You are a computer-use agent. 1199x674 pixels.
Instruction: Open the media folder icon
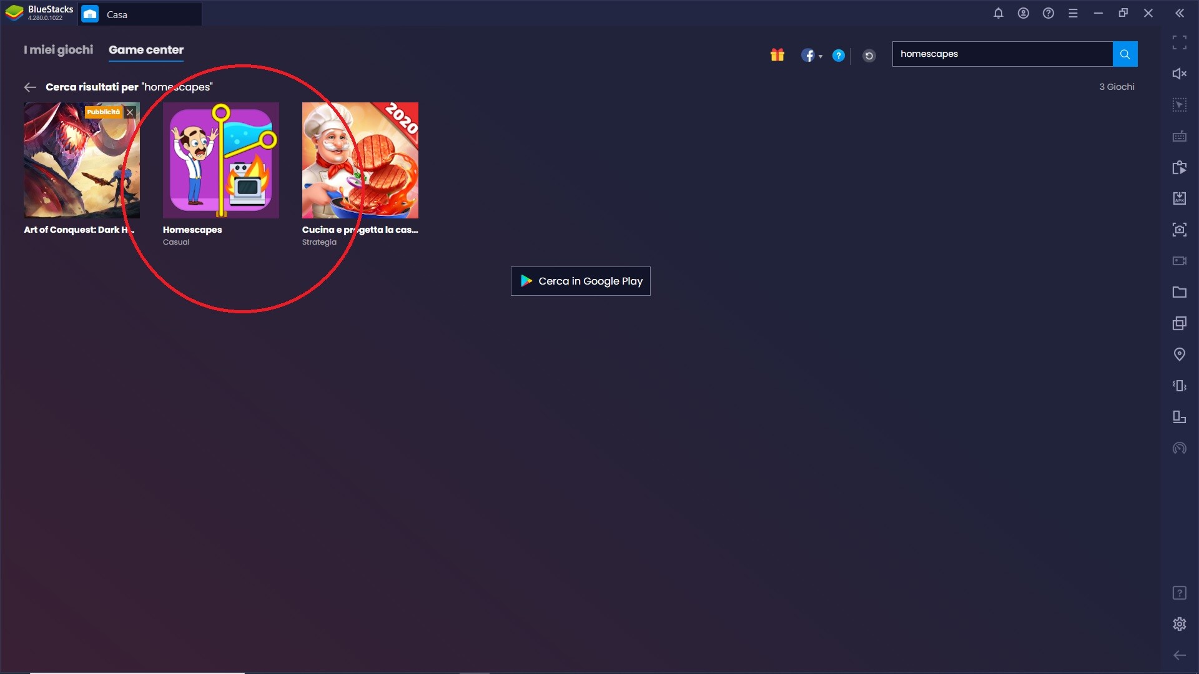click(1179, 292)
